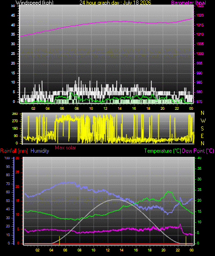
Task: Click the sunrise marker in the temperature chart
Action: (60, 240)
